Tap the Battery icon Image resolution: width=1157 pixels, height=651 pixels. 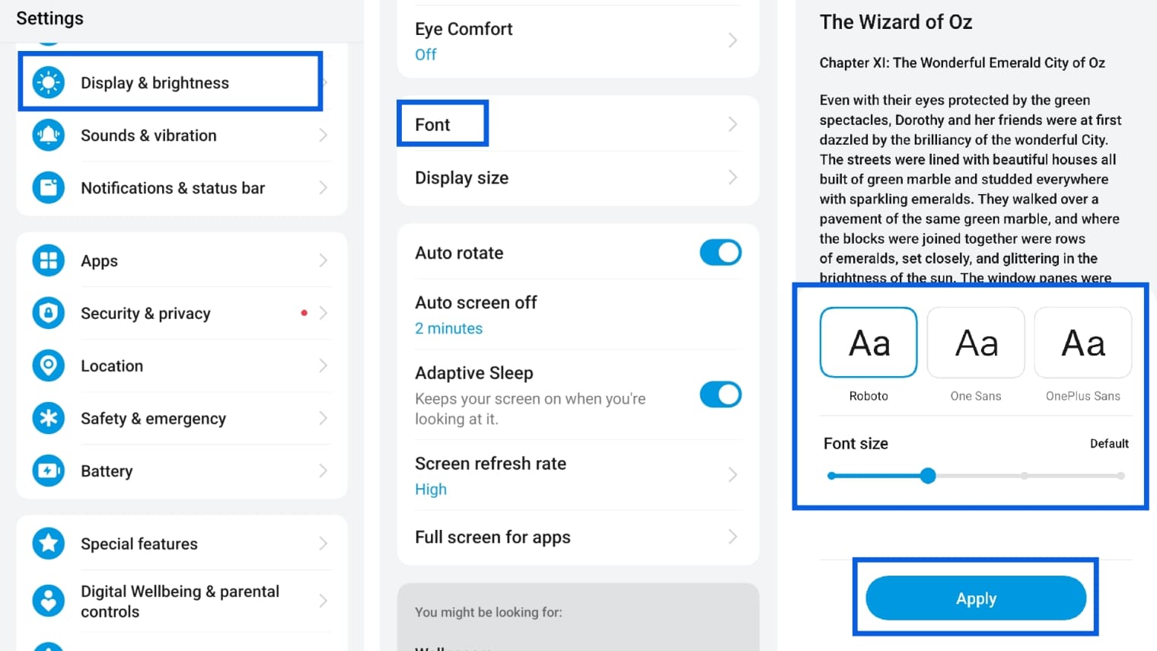pos(49,471)
